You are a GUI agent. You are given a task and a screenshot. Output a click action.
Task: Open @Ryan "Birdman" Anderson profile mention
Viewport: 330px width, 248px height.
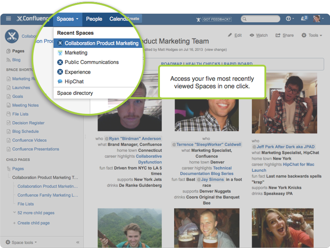point(133,139)
